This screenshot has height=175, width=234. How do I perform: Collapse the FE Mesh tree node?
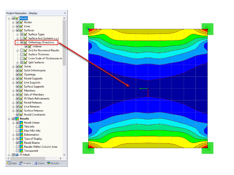click(9, 155)
